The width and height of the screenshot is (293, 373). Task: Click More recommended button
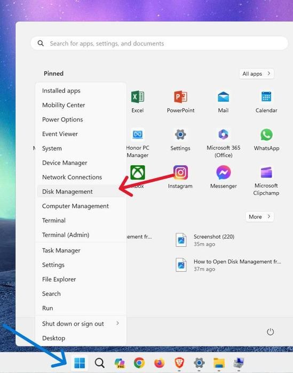260,217
